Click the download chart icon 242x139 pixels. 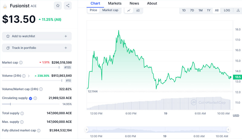click(238, 10)
